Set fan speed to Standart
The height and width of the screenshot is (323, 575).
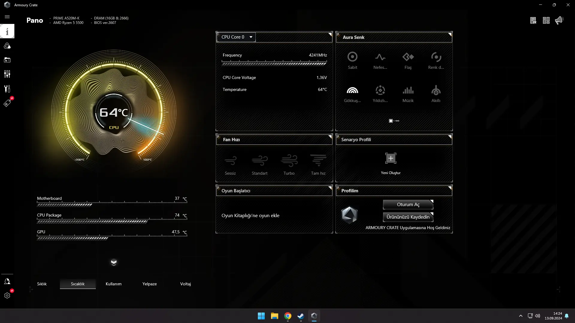260,164
